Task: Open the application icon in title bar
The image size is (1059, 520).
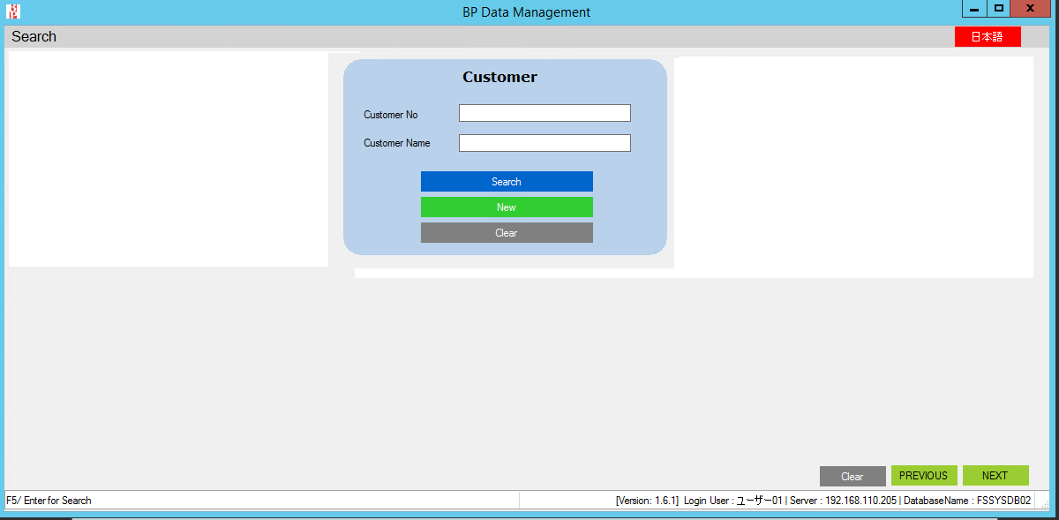Action: click(x=13, y=12)
